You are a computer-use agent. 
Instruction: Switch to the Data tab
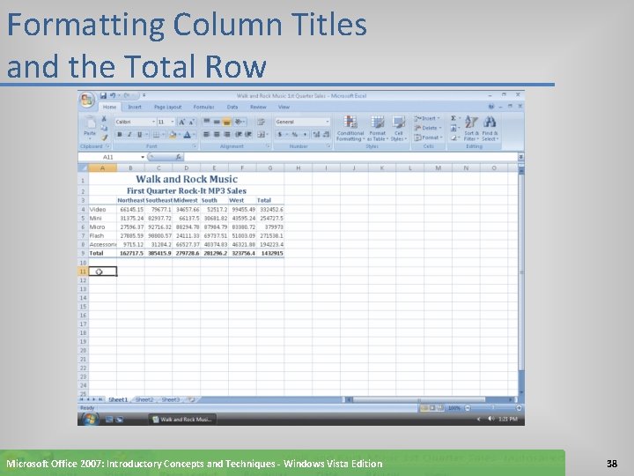point(232,108)
